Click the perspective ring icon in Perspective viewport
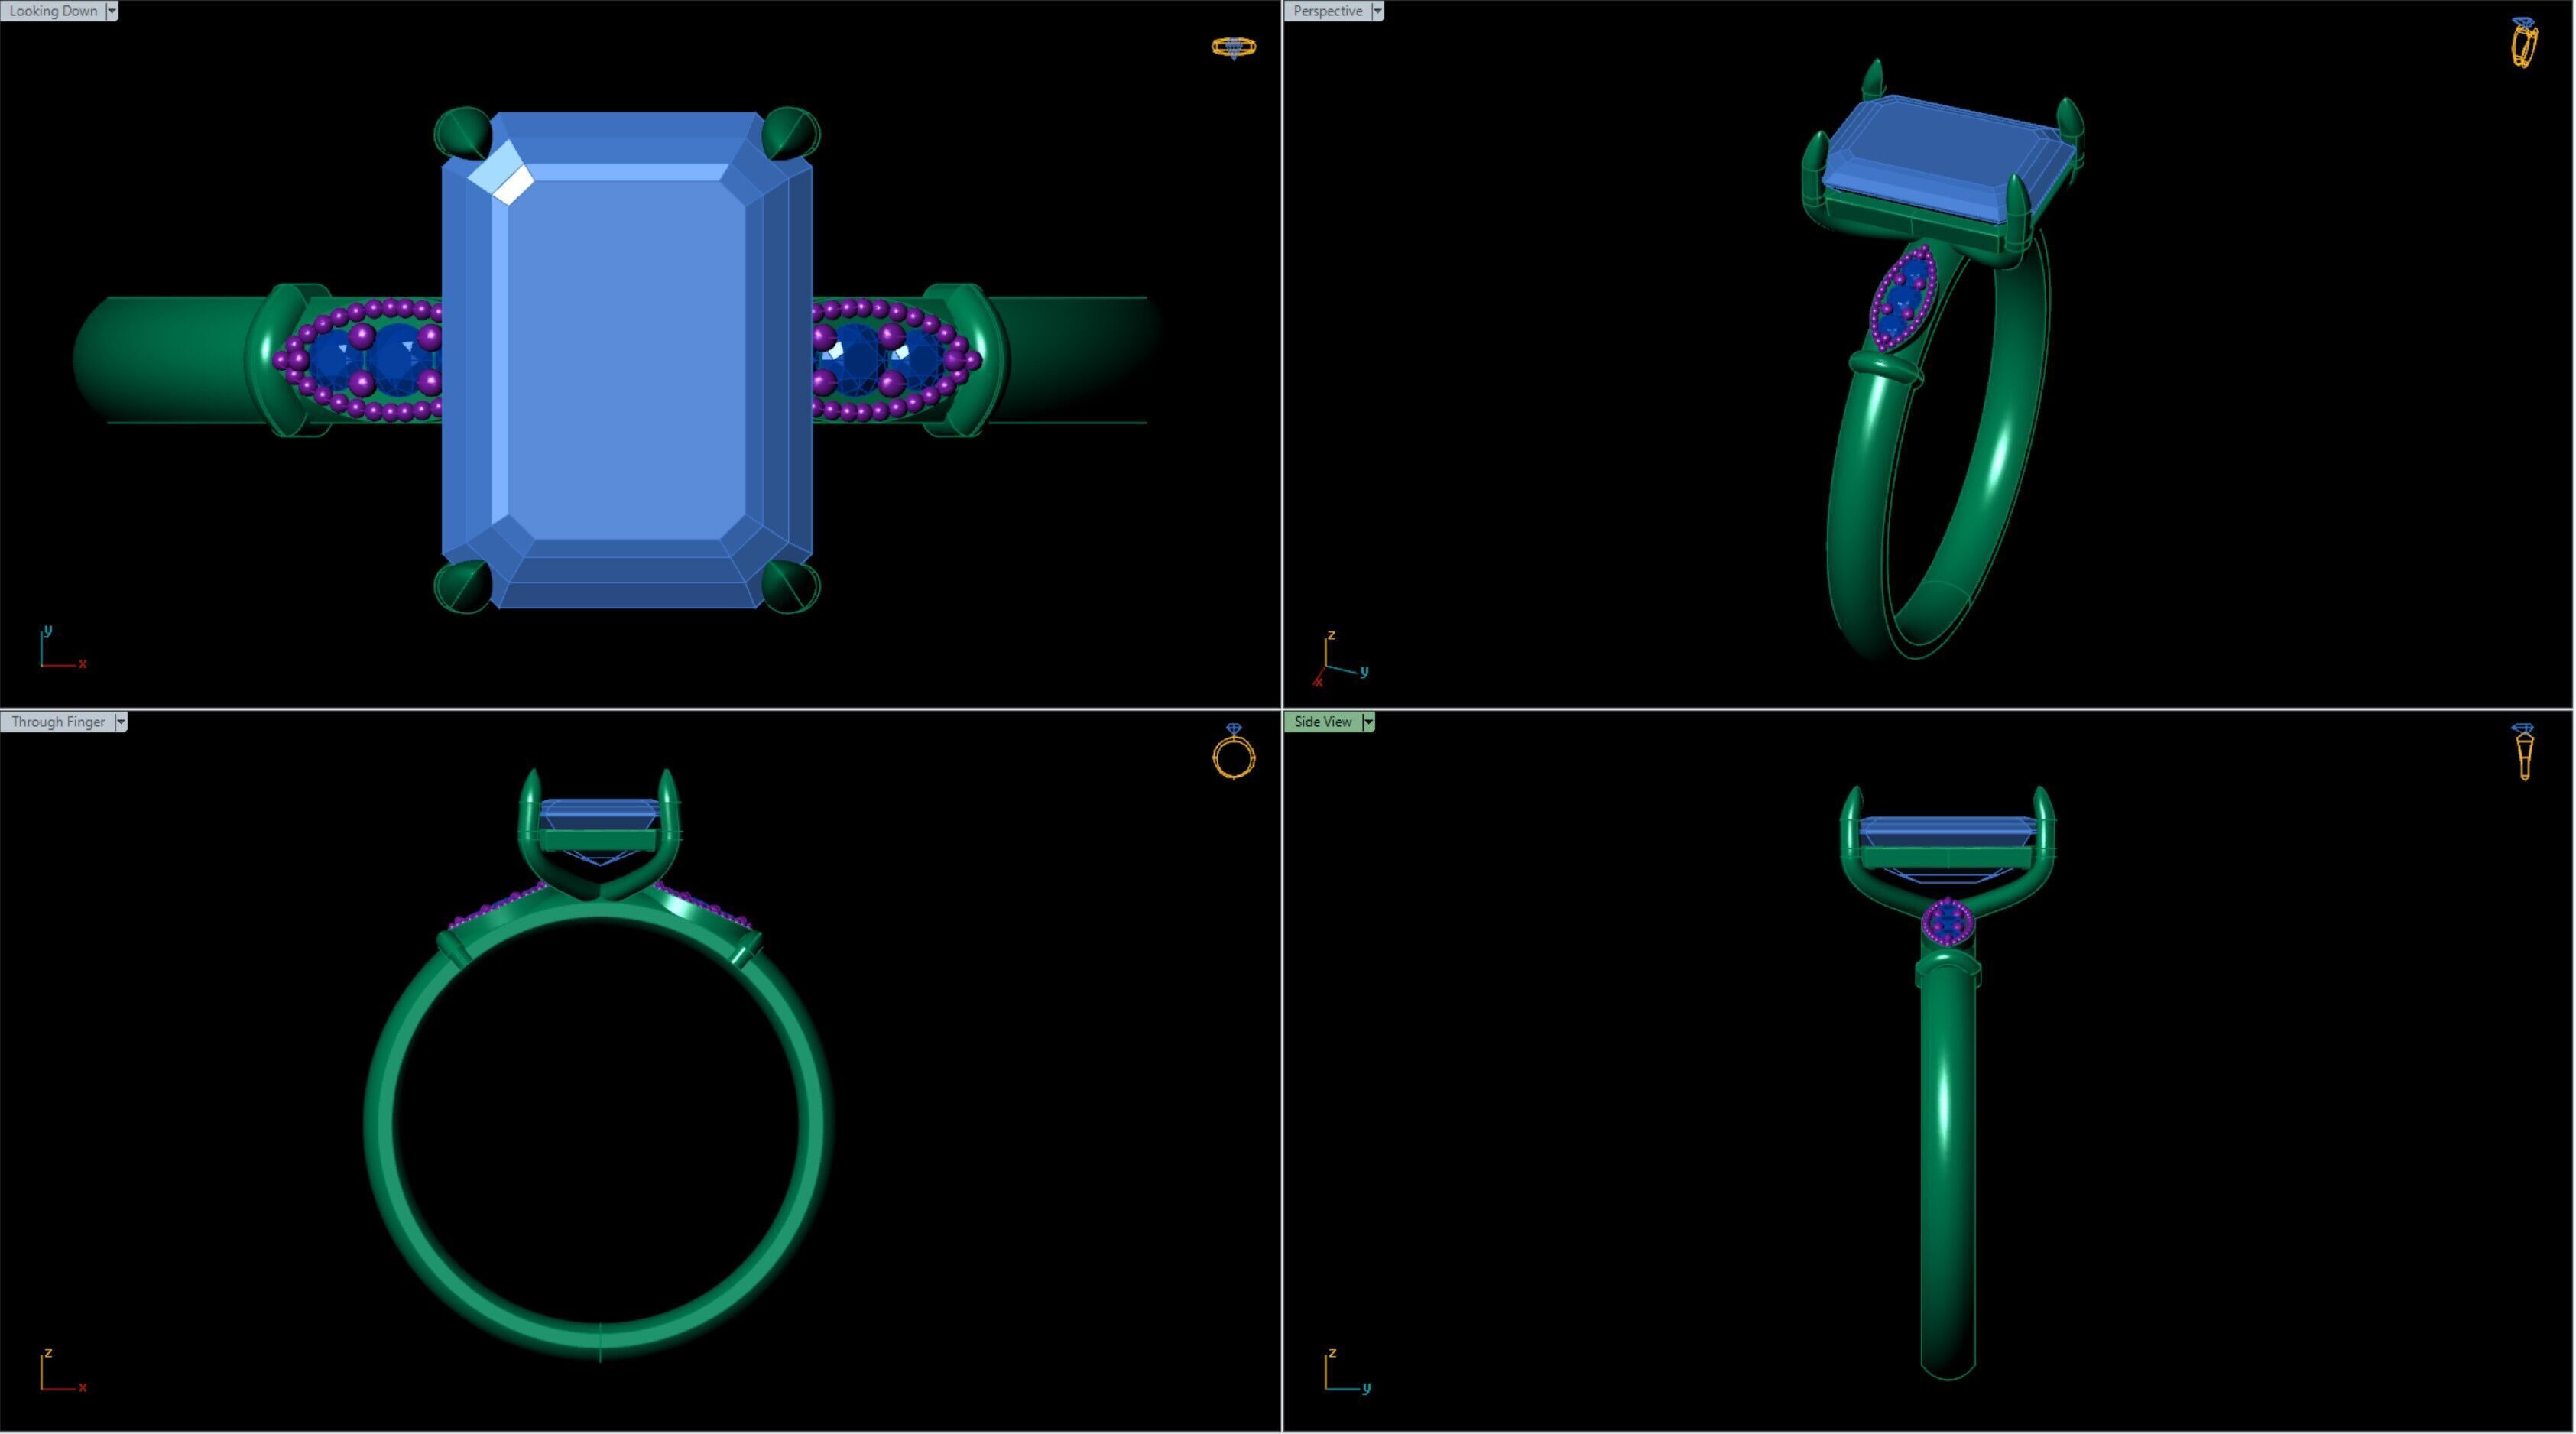This screenshot has width=2576, height=1434. point(2524,43)
